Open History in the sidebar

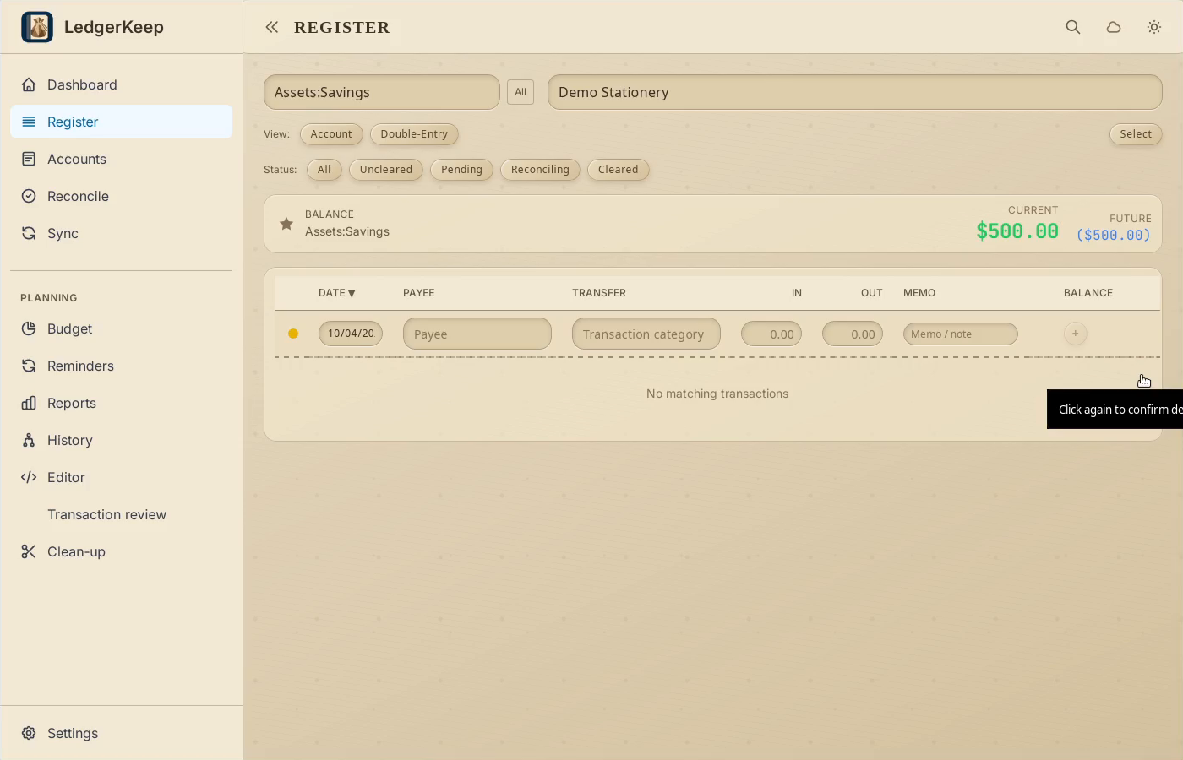[121, 440]
